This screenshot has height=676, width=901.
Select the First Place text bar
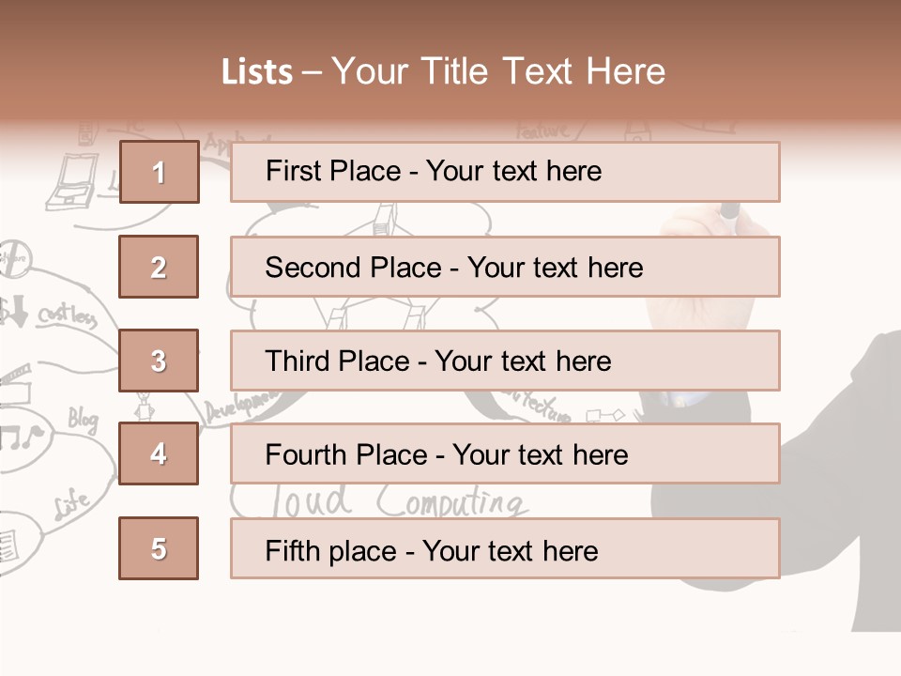[505, 172]
